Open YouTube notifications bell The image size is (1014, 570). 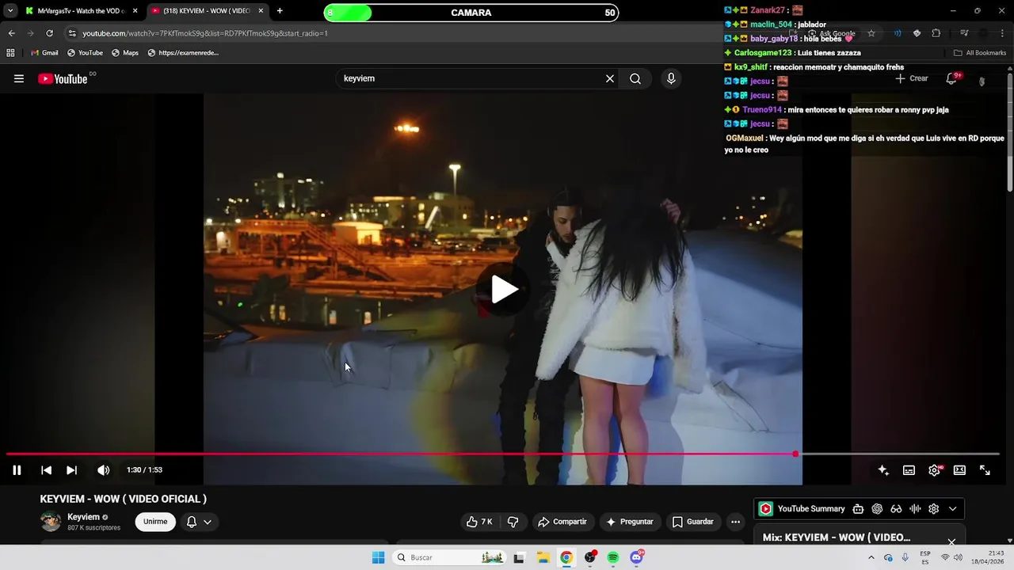(951, 78)
